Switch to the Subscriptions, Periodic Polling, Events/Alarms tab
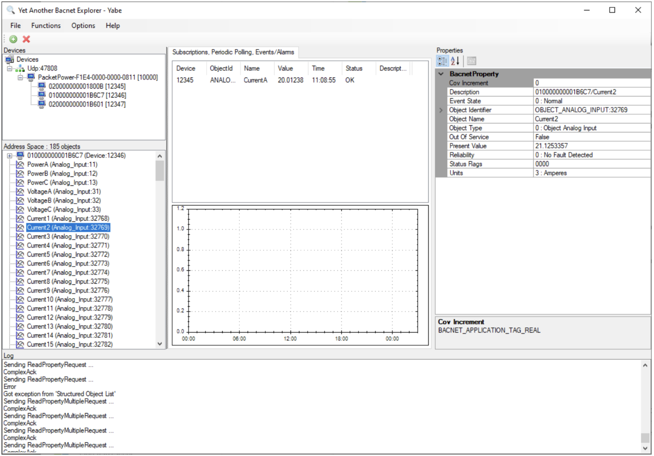The width and height of the screenshot is (654, 456). coord(234,52)
